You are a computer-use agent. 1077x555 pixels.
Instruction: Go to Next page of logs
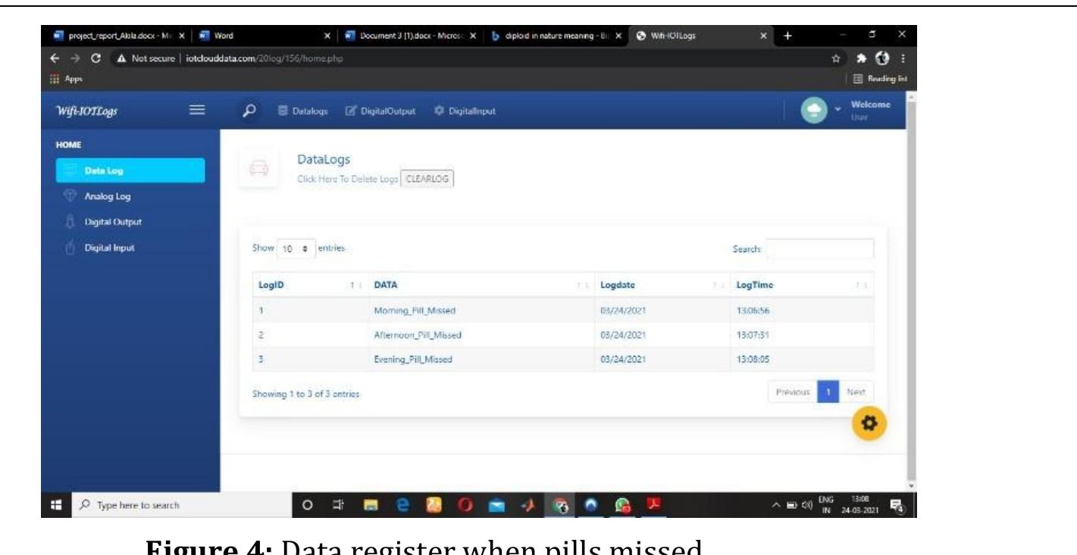point(859,392)
